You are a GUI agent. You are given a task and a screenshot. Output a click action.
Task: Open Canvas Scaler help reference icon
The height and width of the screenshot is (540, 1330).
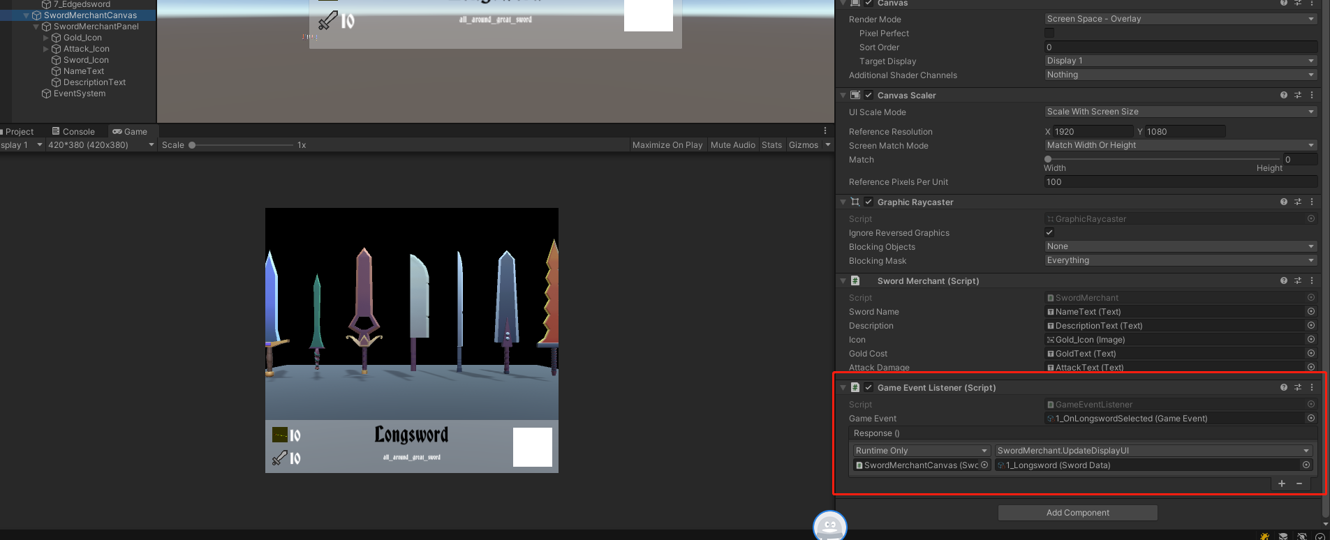tap(1283, 95)
